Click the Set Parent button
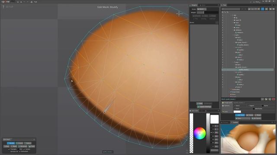Screen dimensions: 277x155 pos(256,118)
